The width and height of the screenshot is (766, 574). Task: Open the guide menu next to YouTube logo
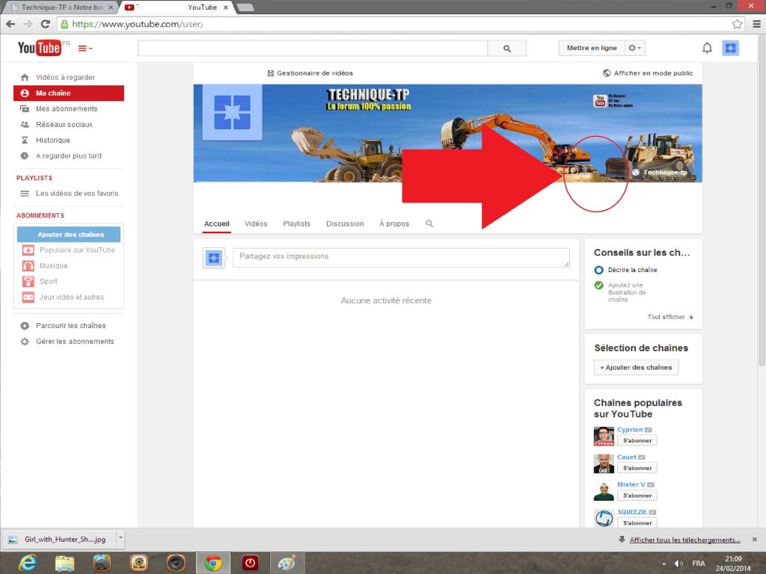click(x=85, y=49)
